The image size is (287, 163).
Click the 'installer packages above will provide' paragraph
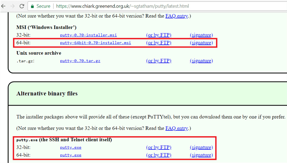[x=150, y=117]
